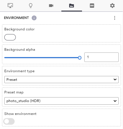The width and height of the screenshot is (123, 129).
Task: Click the info icon beside ENVIRONMENT
Action: tap(34, 18)
